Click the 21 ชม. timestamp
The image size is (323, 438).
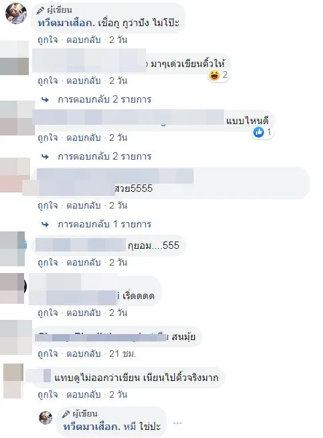[x=122, y=354]
